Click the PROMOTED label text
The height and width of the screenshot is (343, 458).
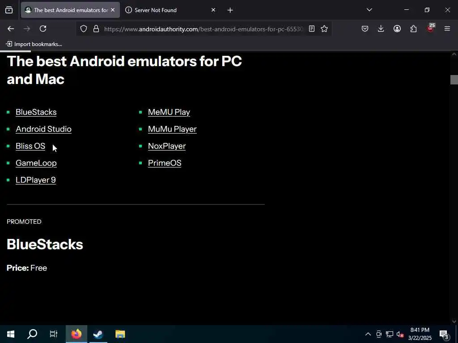tap(24, 222)
